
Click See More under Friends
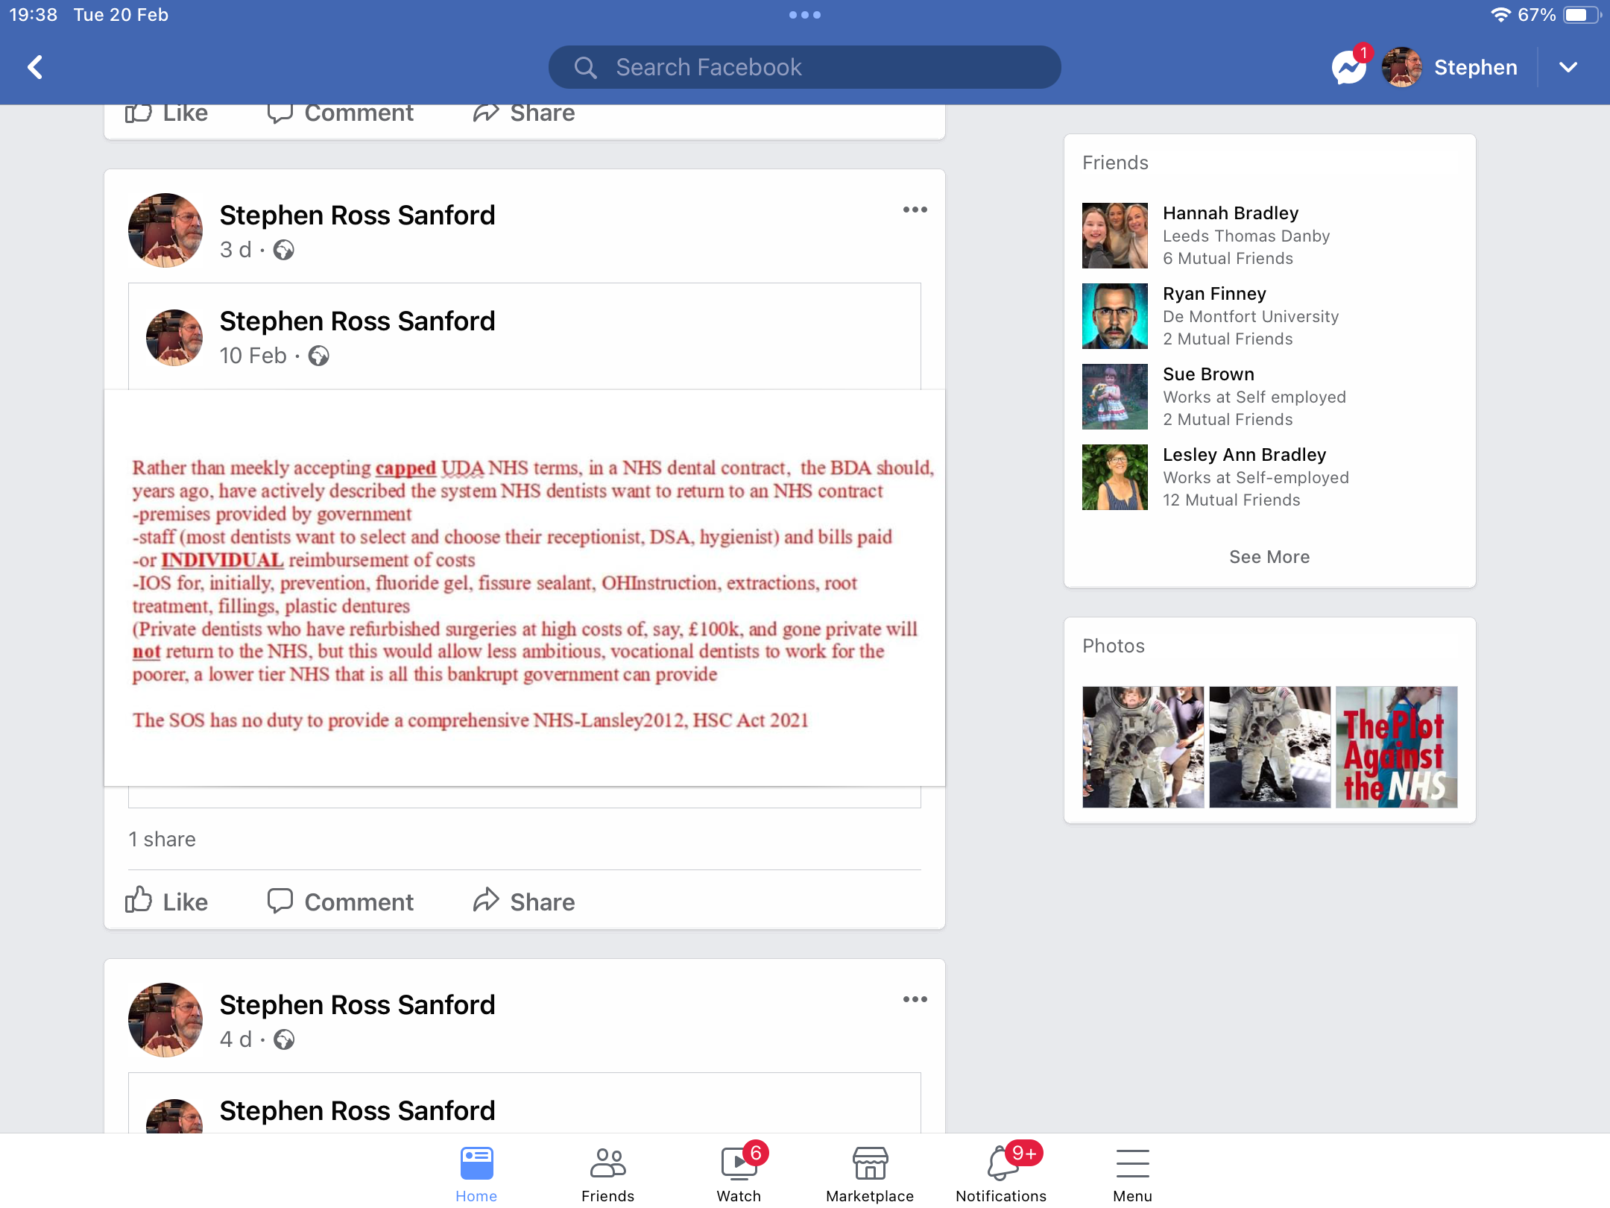1269,557
